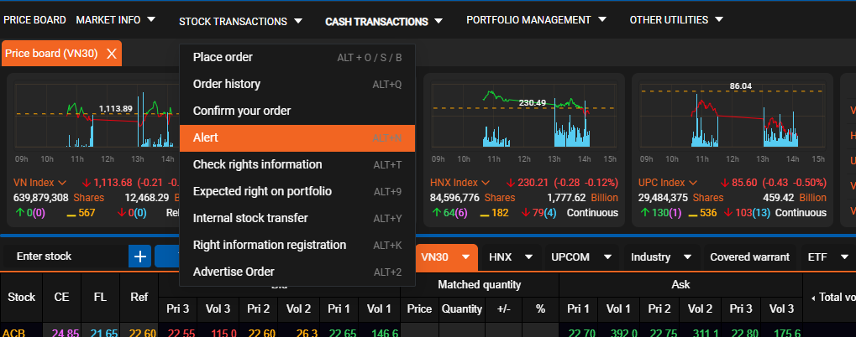This screenshot has height=337, width=856.
Task: Click the blue plus add-stock button
Action: click(139, 257)
